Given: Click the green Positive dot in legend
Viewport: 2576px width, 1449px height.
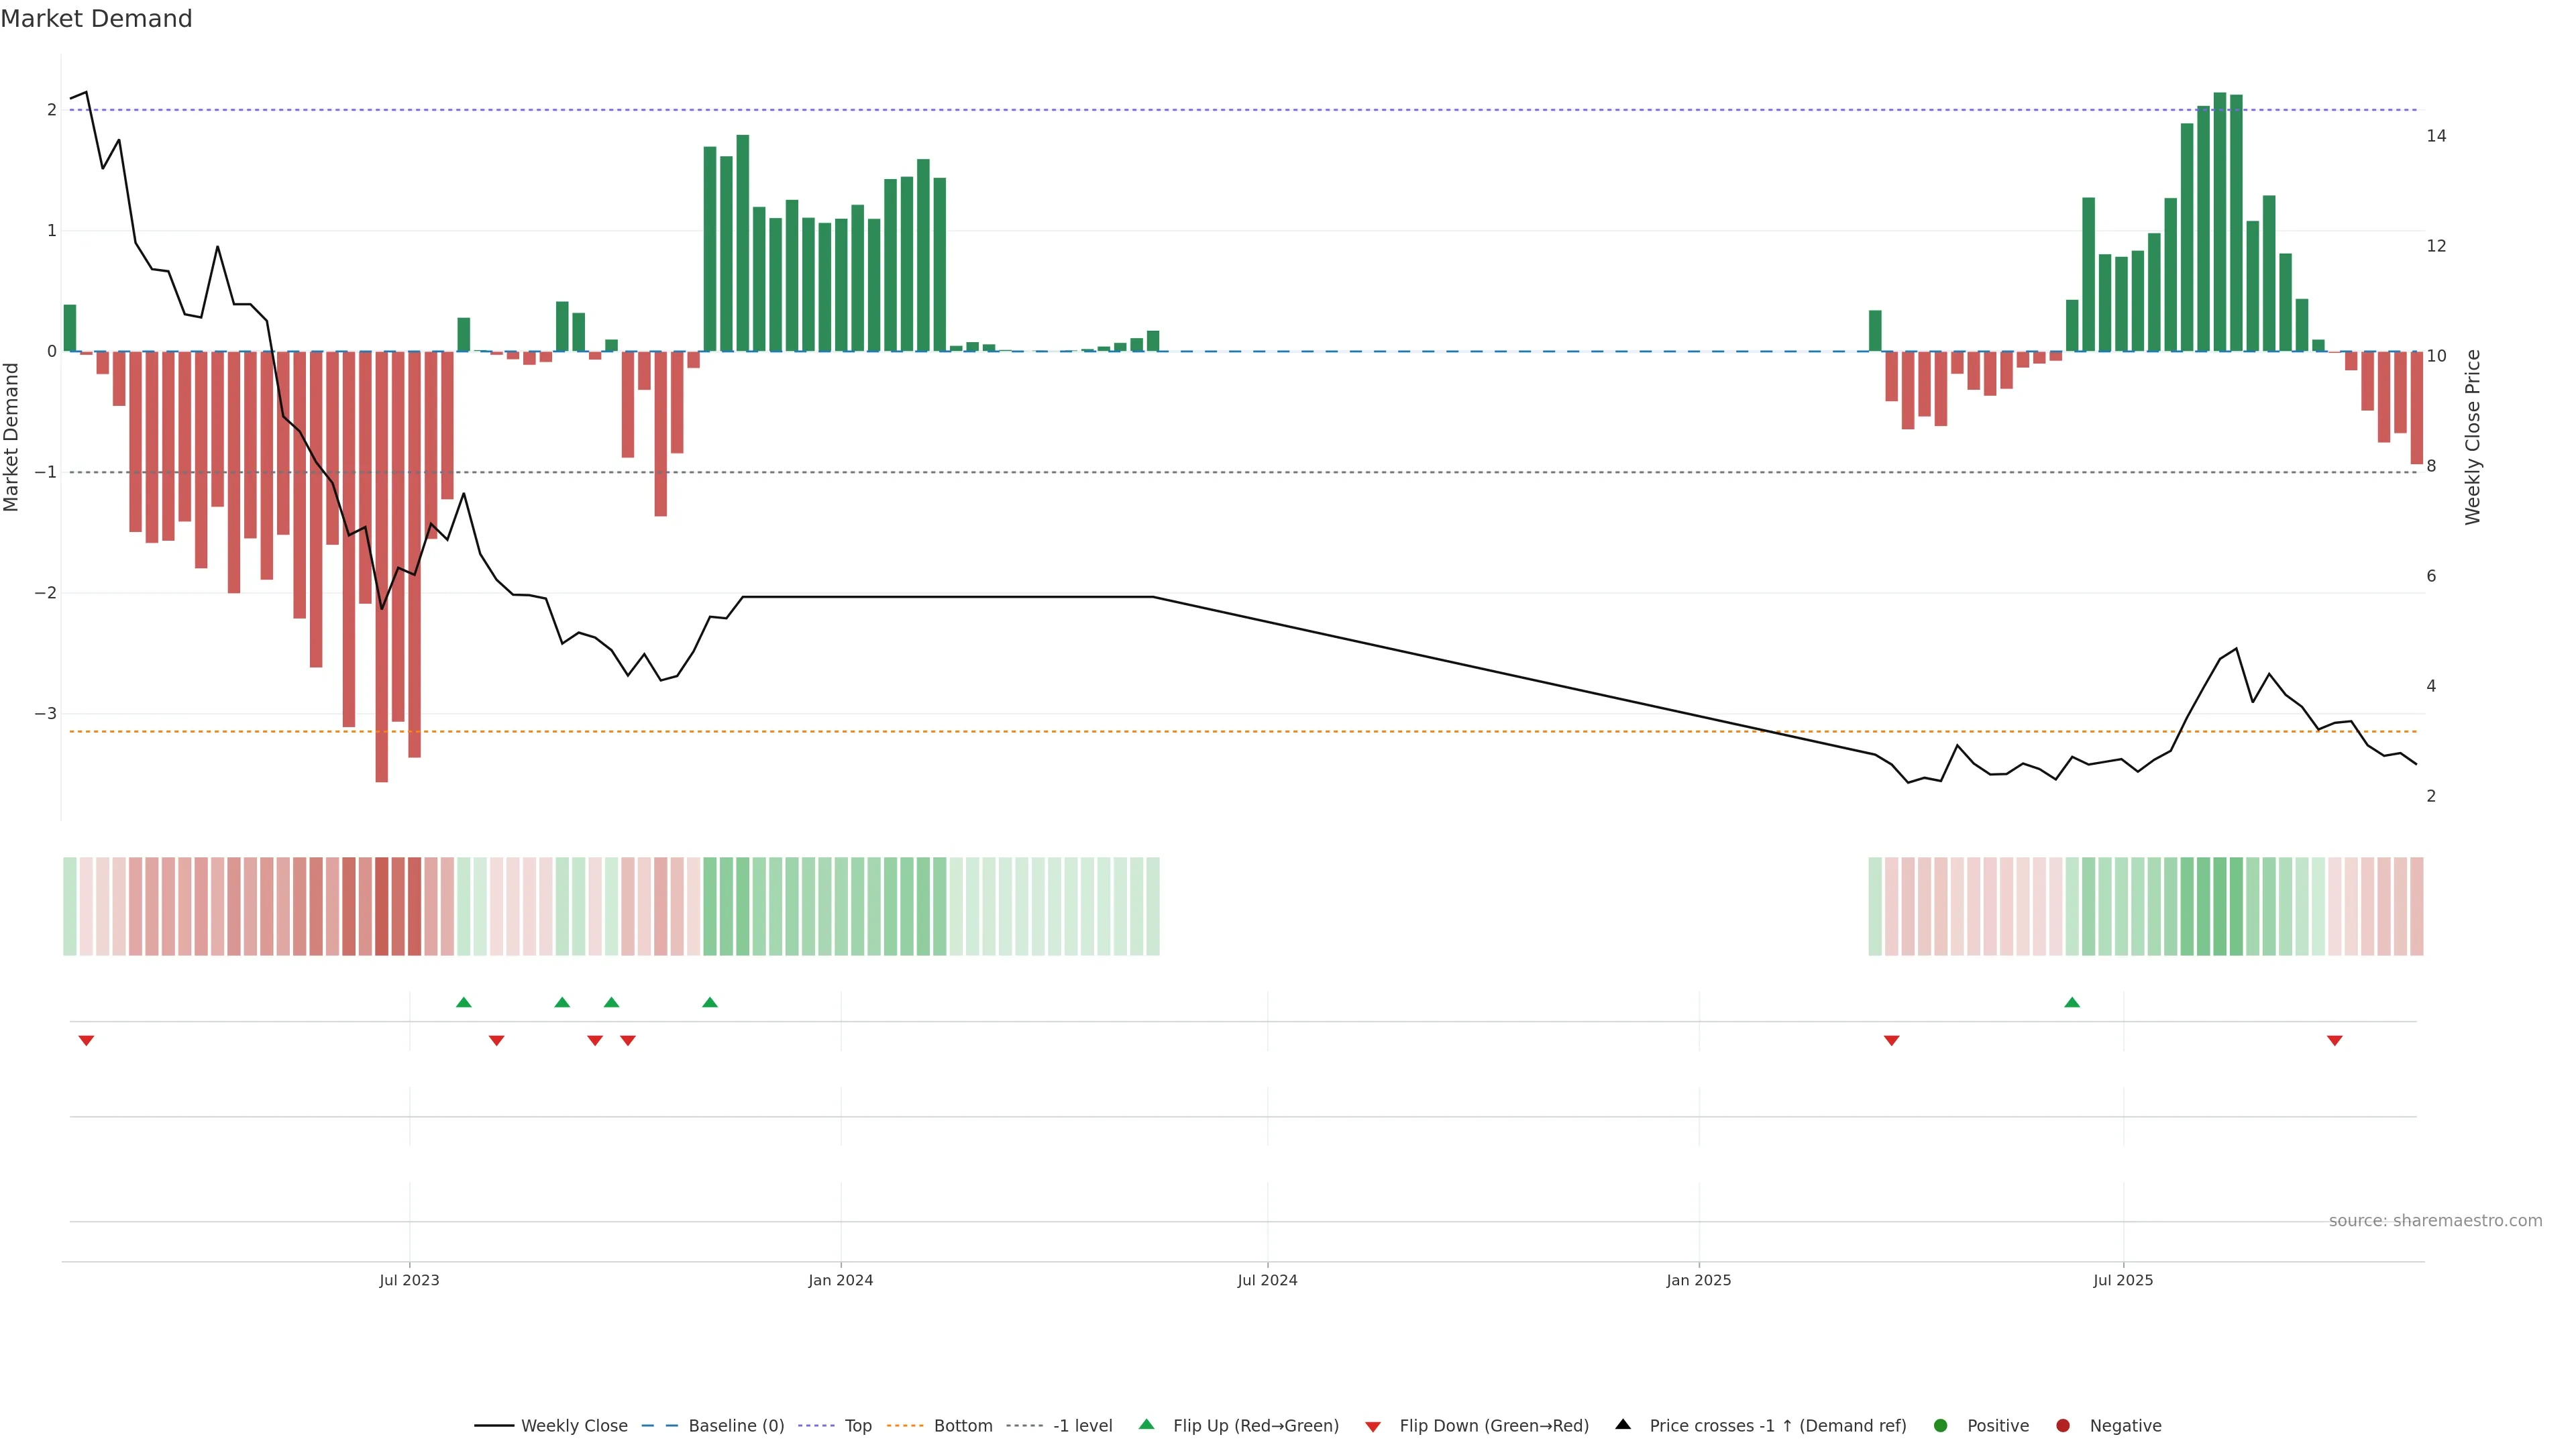Looking at the screenshot, I should point(1940,1425).
